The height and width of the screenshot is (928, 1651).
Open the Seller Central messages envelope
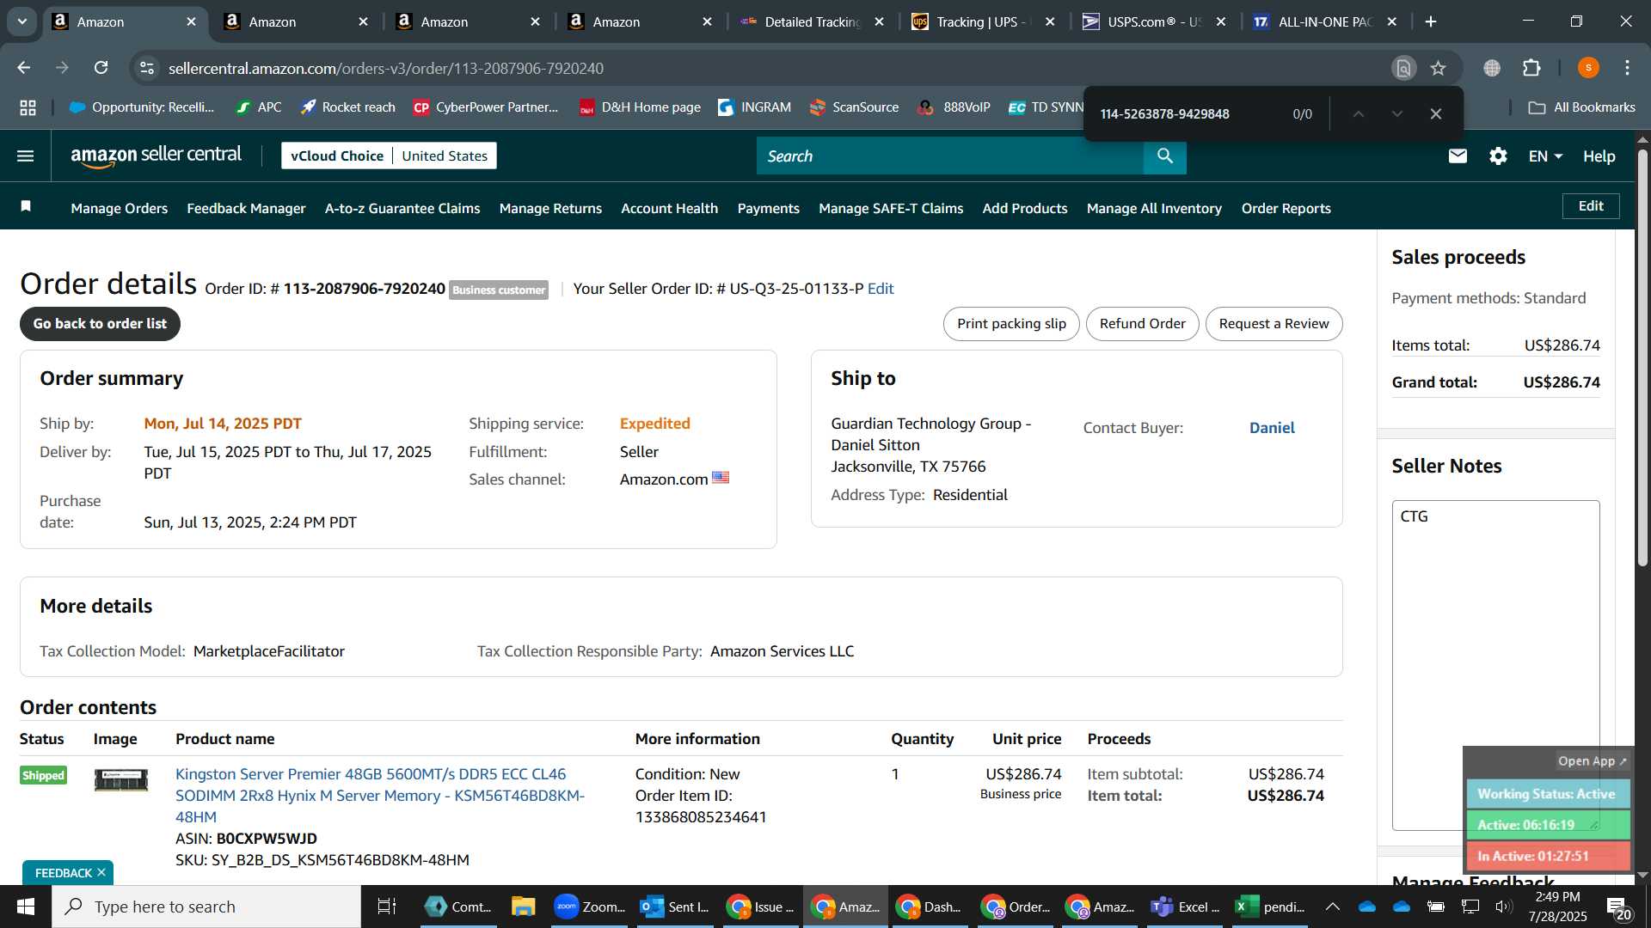pyautogui.click(x=1458, y=156)
